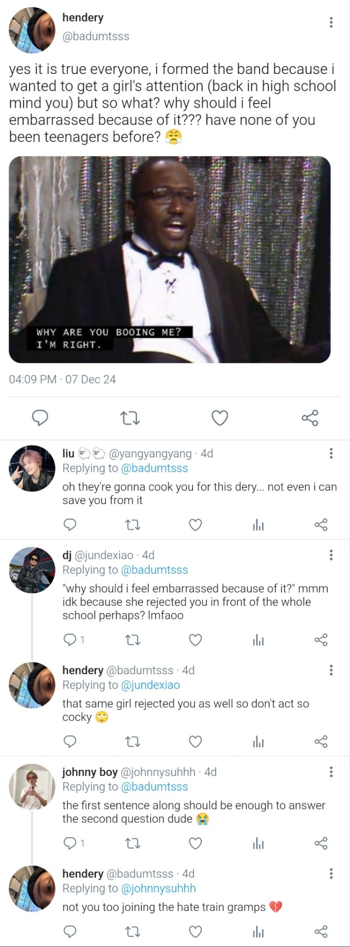Open johnny boy's profile picture
Viewport: 350px width, 947px height.
(x=32, y=787)
